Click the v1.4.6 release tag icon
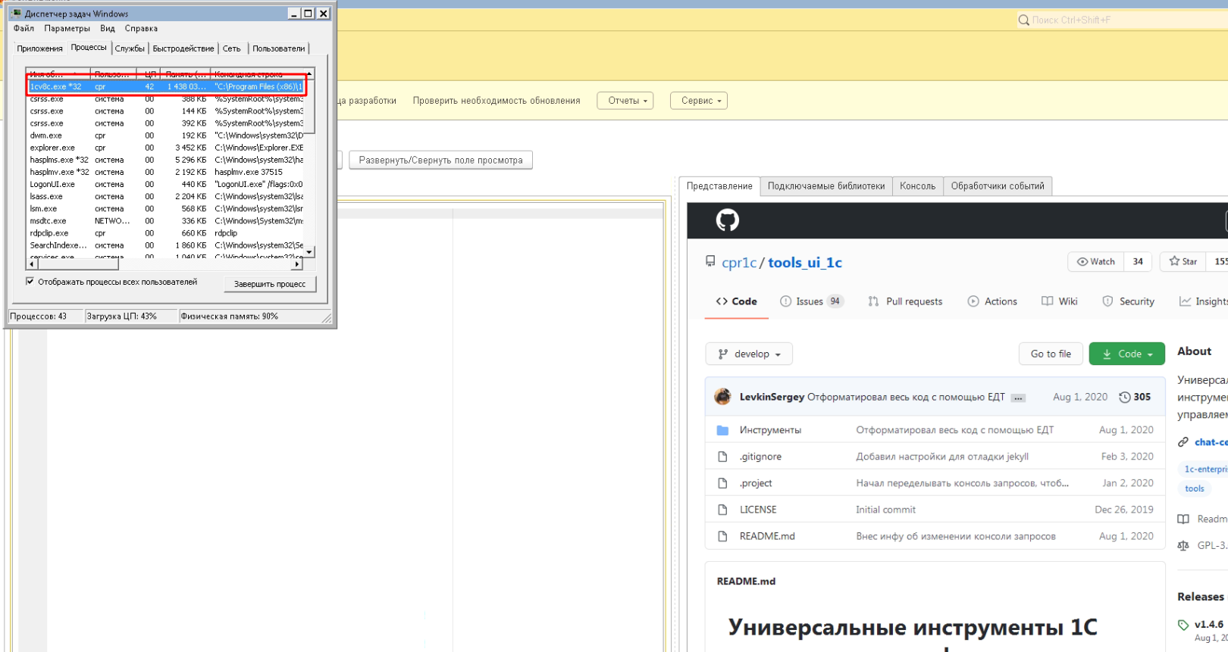1228x652 pixels. click(x=1183, y=625)
